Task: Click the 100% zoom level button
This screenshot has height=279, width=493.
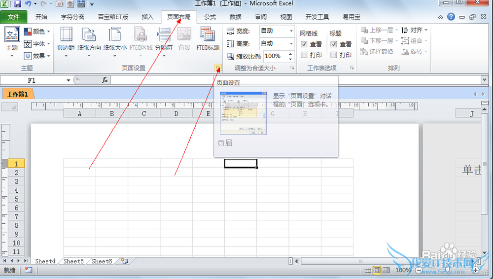Action: click(x=403, y=270)
